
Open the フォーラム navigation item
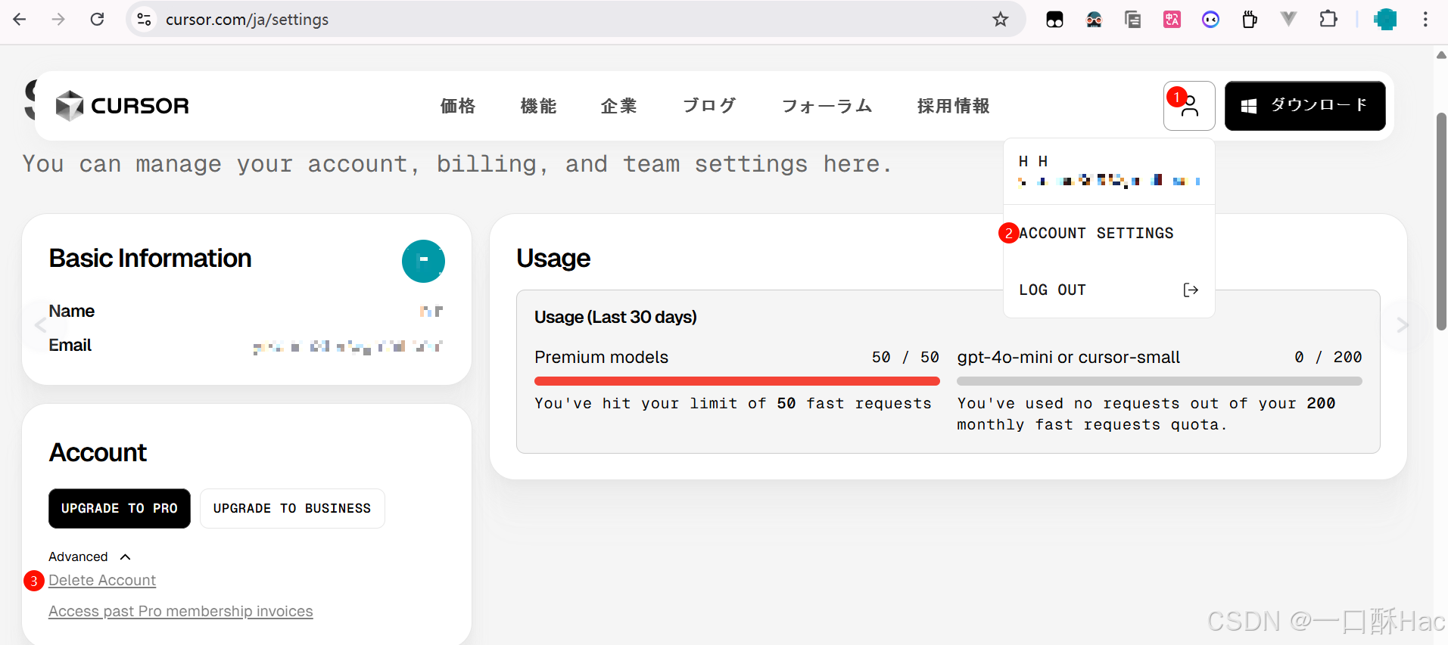pos(827,106)
